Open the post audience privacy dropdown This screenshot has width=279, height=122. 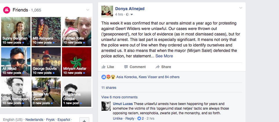(130, 14)
